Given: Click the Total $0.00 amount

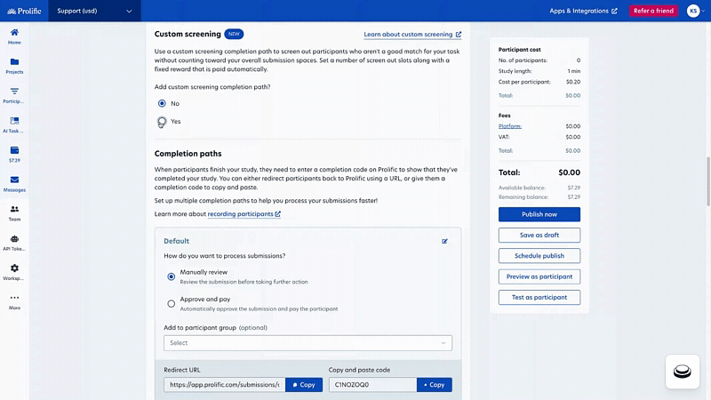Looking at the screenshot, I should tap(569, 172).
